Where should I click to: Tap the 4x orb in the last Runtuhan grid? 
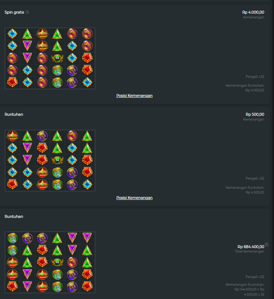tap(57, 262)
